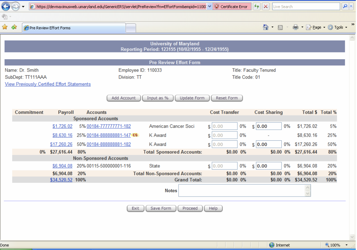This screenshot has height=250, width=357.
Task: Open the Favorites Center star icon
Action: point(5,27)
